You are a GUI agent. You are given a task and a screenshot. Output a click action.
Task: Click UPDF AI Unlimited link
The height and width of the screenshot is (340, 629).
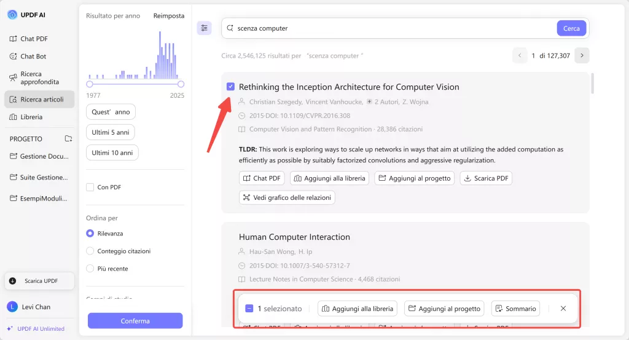(36, 328)
